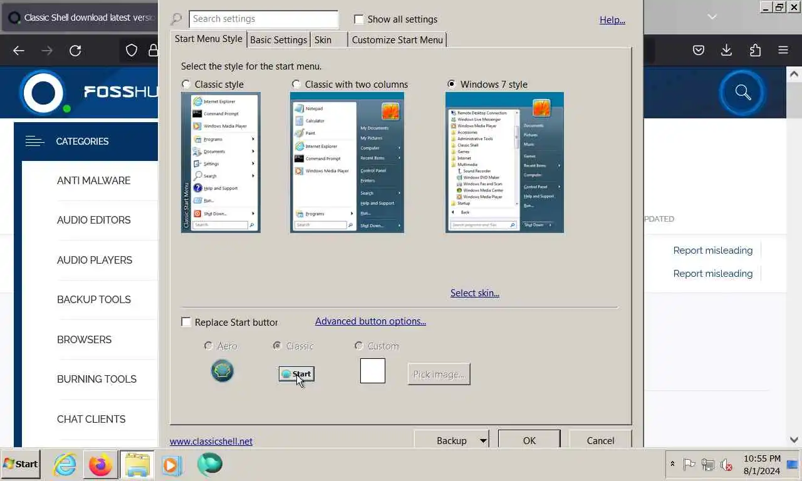Enable Show all settings checkbox
Screen dimensions: 802x481
pos(359,19)
